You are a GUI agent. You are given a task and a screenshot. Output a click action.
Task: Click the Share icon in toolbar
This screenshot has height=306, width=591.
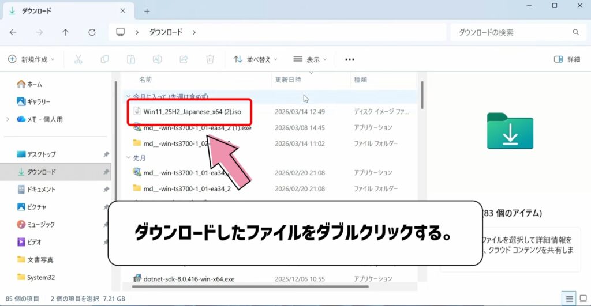pyautogui.click(x=184, y=59)
